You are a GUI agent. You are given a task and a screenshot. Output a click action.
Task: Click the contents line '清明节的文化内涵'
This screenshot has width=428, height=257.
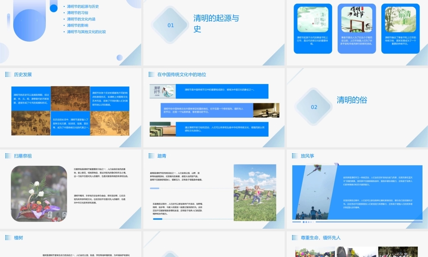[81, 19]
